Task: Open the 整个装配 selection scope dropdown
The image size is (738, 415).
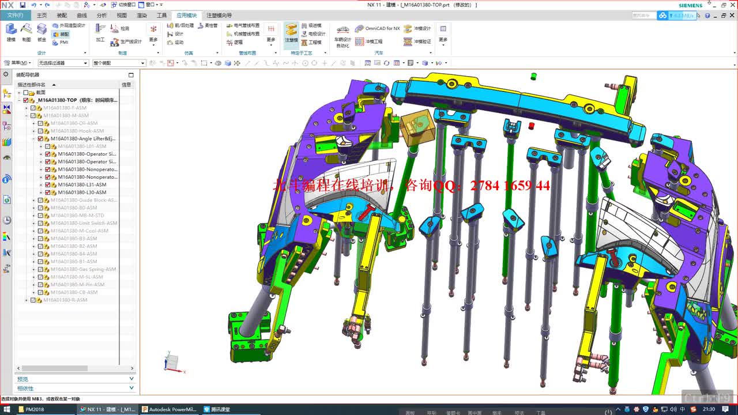Action: 119,63
